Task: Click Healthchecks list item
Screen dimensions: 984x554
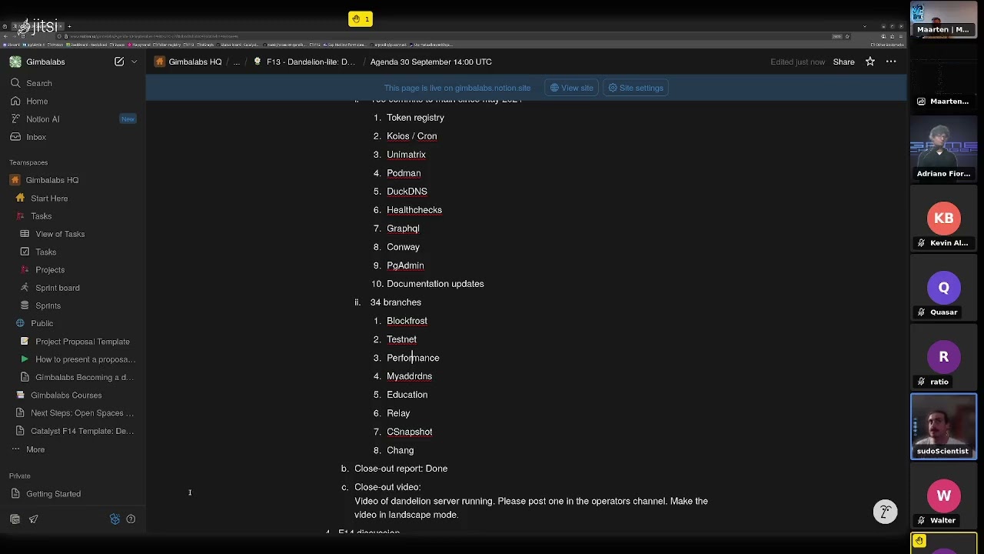Action: tap(414, 210)
